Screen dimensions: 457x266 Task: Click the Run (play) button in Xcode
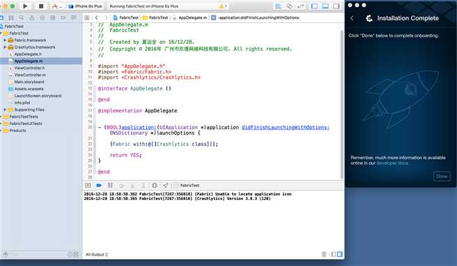click(25, 6)
